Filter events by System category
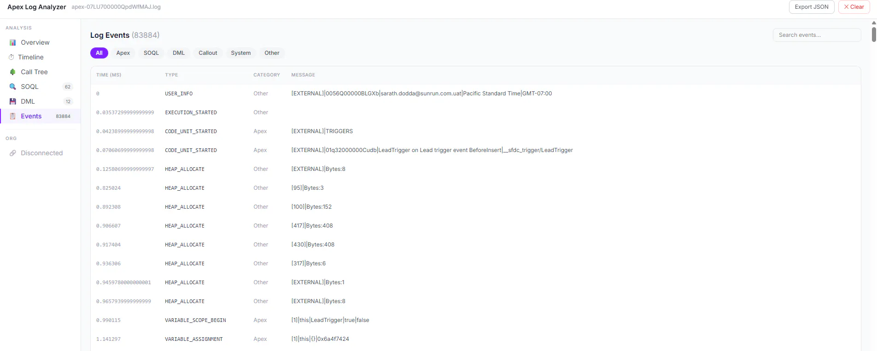Viewport: 877px width, 351px height. tap(241, 53)
